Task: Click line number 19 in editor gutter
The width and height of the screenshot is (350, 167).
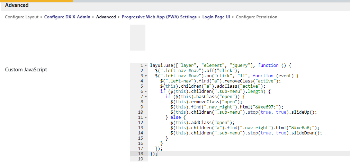Action: tap(141, 159)
